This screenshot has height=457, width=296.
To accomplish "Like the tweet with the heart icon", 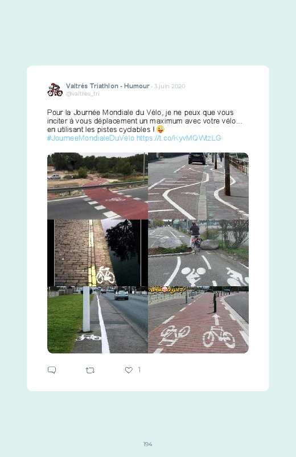I will tap(129, 370).
